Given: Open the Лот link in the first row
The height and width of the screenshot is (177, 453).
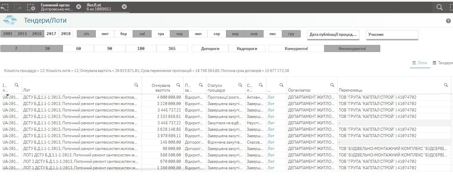Looking at the screenshot, I should pyautogui.click(x=271, y=97).
